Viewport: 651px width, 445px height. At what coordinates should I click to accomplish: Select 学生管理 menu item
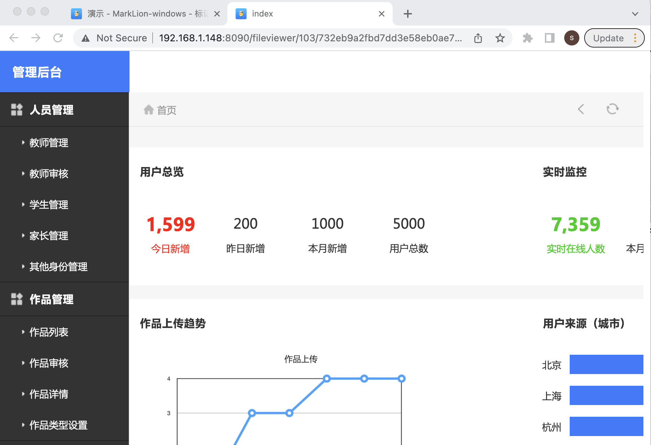click(x=49, y=205)
